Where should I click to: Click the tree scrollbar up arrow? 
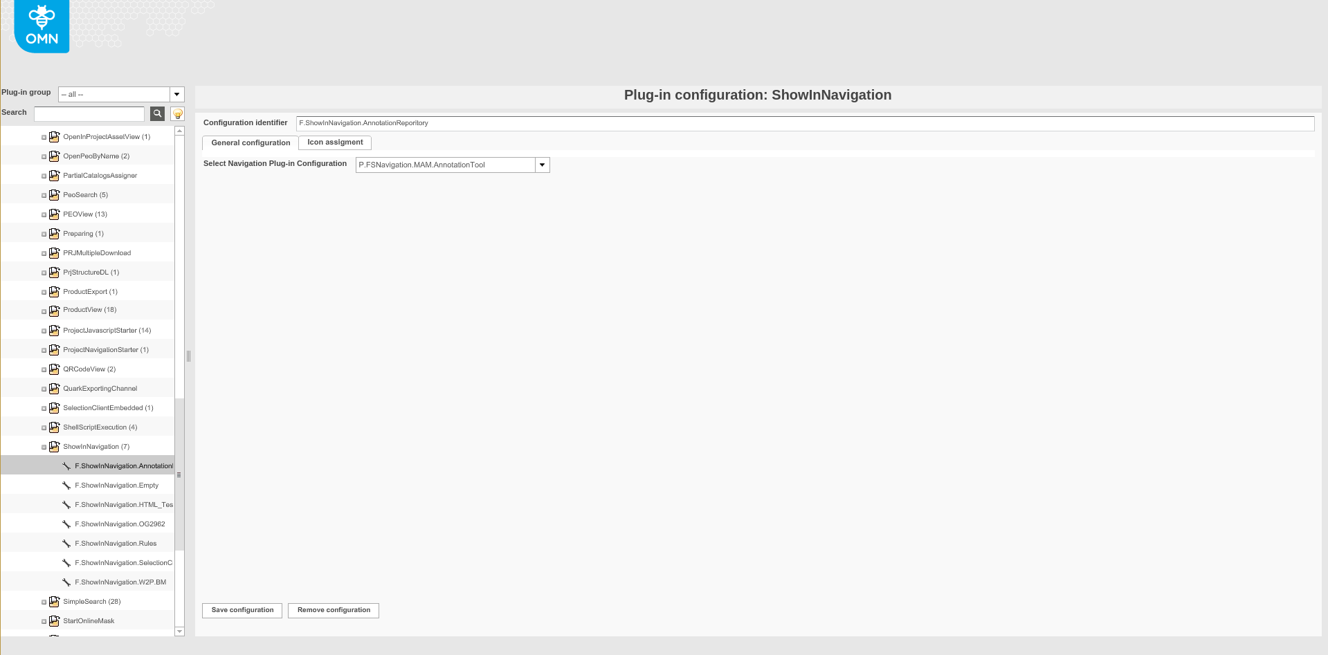click(x=180, y=131)
